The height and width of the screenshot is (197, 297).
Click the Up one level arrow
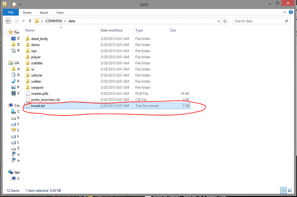pyautogui.click(x=30, y=21)
